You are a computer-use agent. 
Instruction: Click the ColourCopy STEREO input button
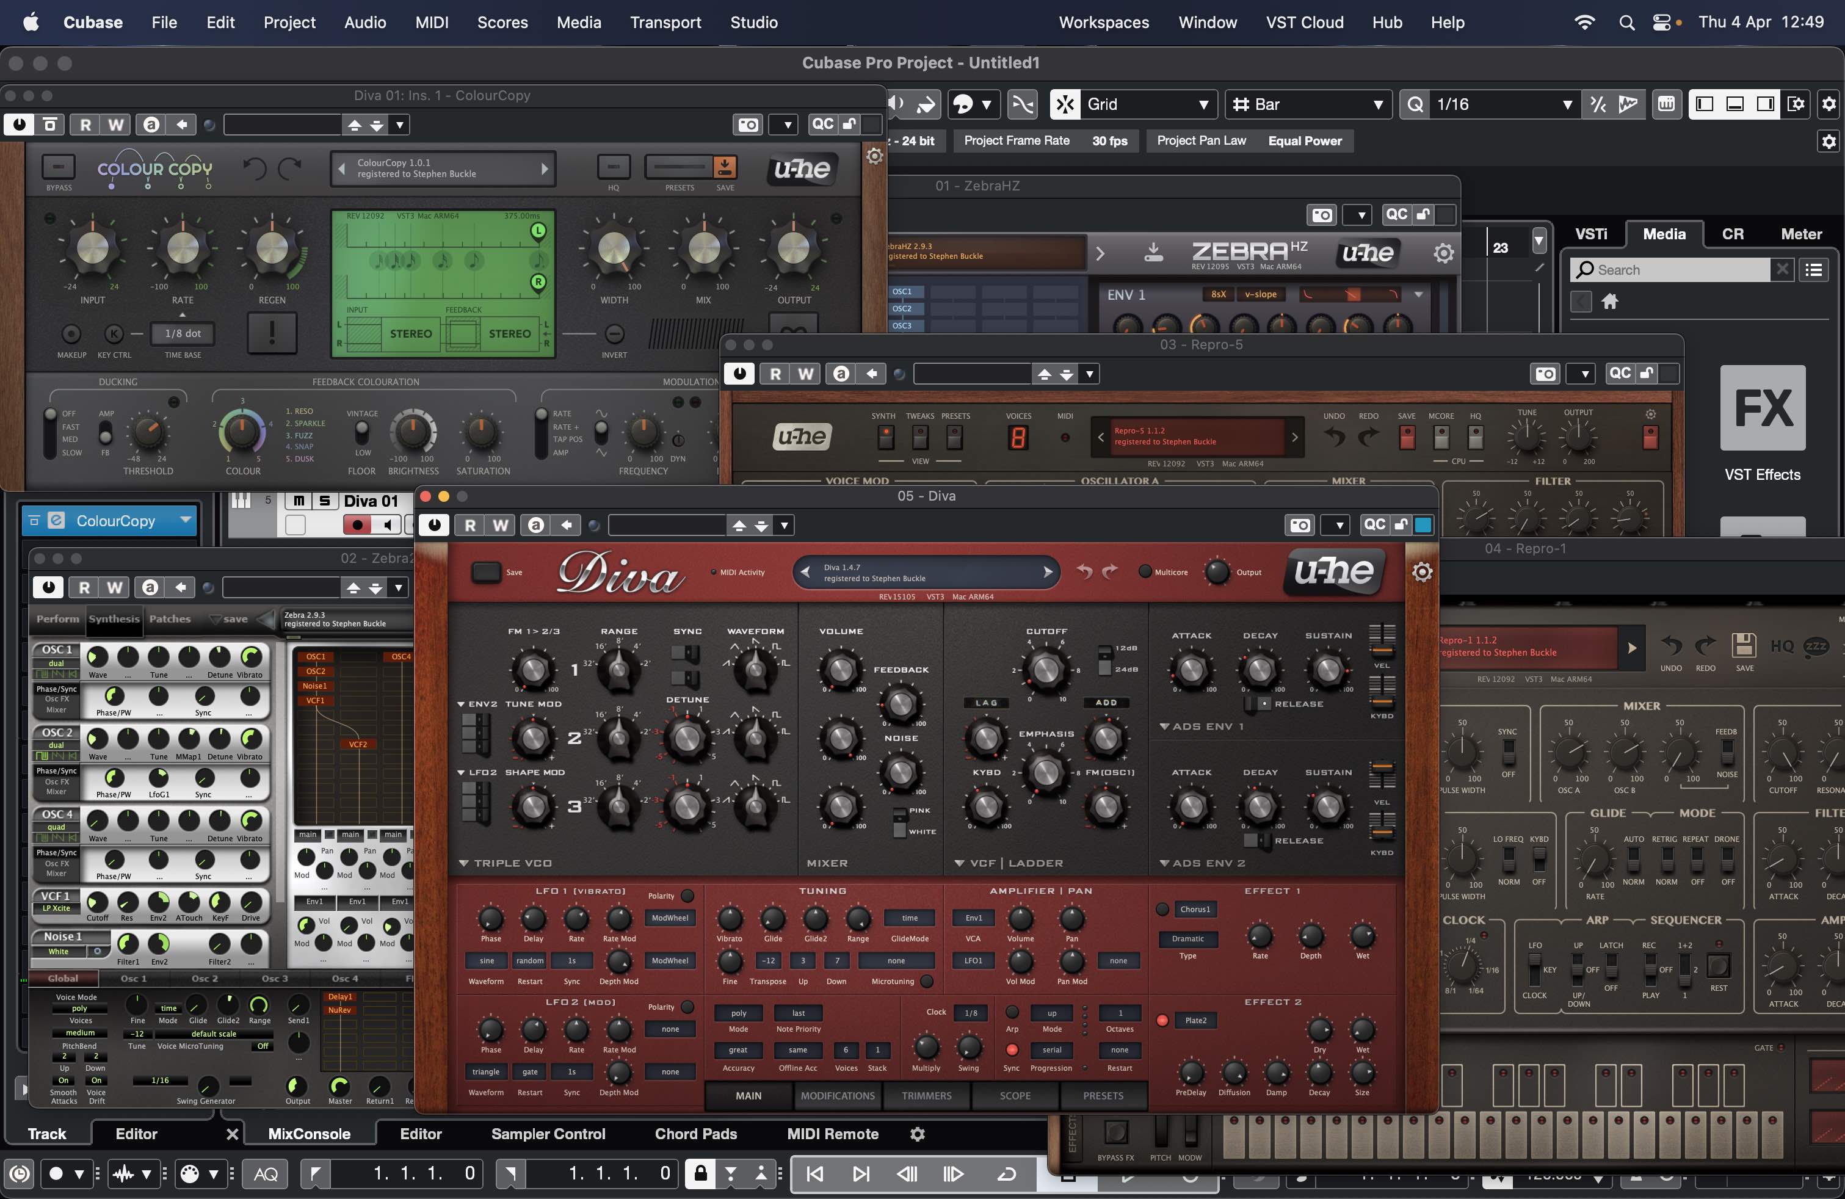pyautogui.click(x=410, y=333)
